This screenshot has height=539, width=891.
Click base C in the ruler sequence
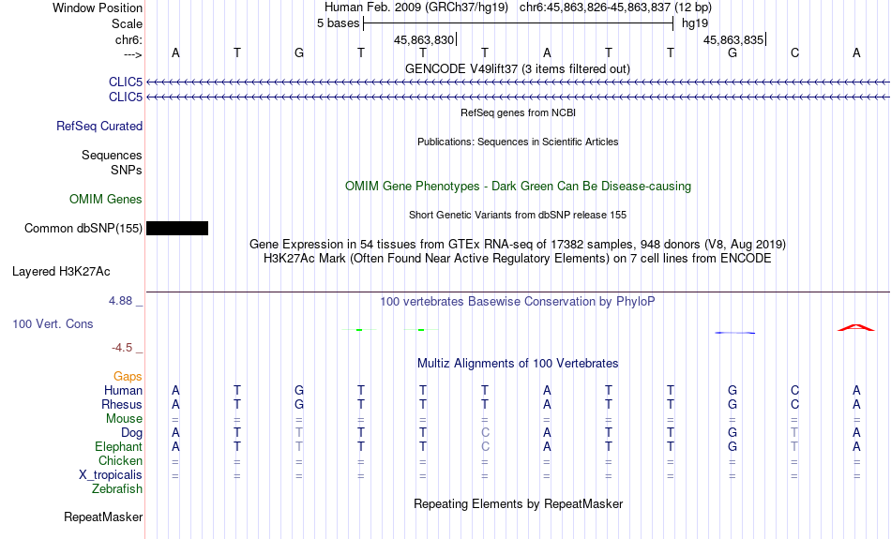coord(794,52)
